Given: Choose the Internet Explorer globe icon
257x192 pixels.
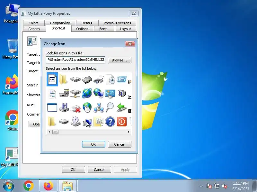Looking at the screenshot, I should 87,93.
